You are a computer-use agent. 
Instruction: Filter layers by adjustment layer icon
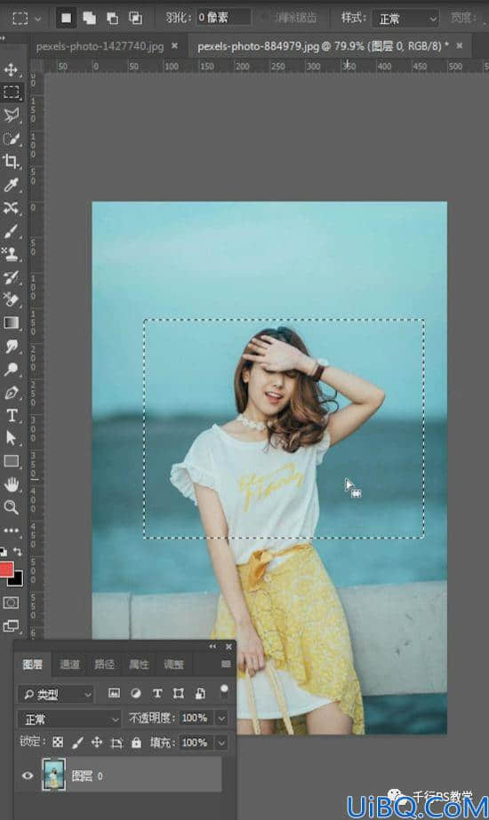(x=135, y=693)
